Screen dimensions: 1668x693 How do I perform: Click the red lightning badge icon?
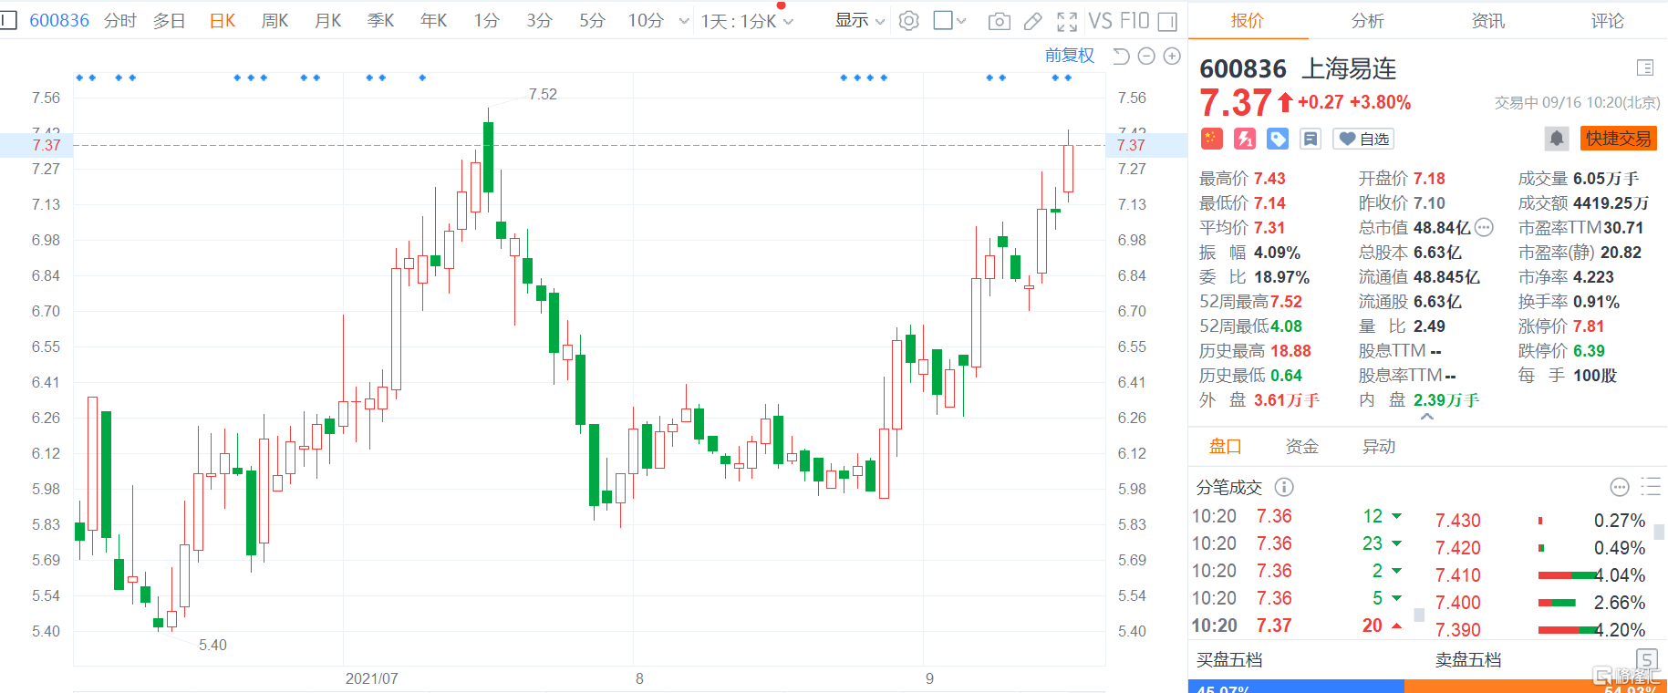[1245, 139]
